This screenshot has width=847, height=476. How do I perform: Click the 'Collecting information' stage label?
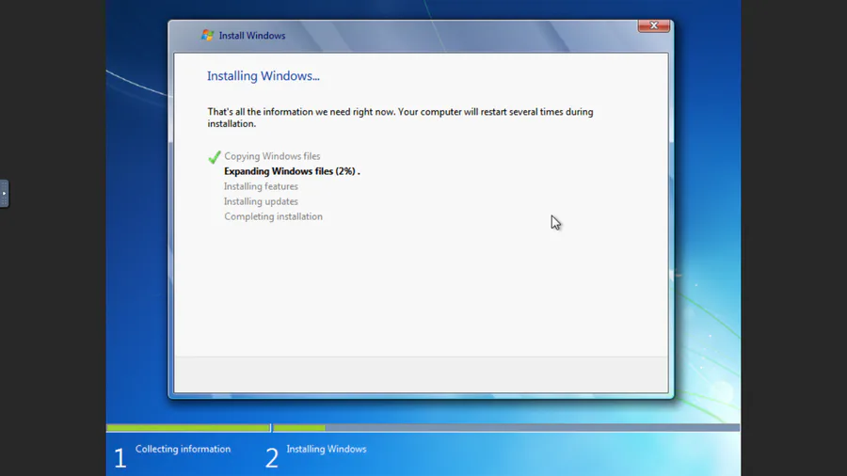point(183,449)
